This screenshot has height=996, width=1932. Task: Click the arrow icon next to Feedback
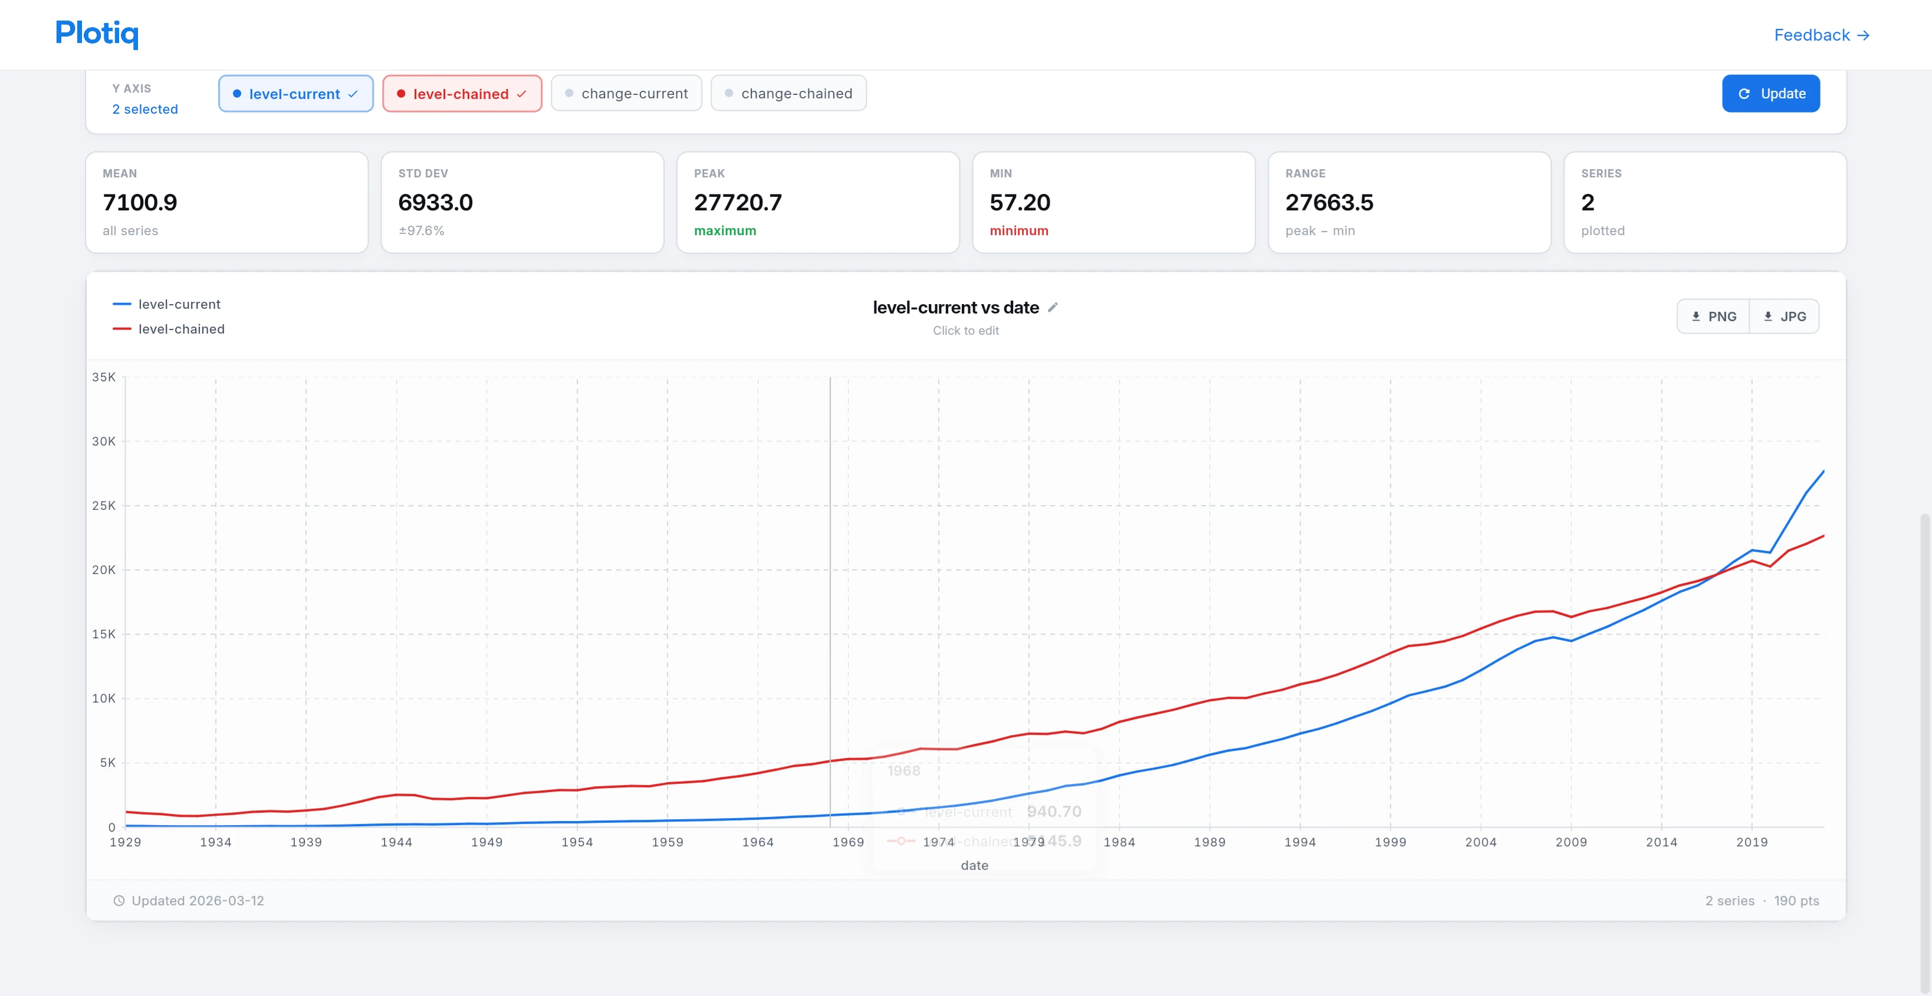pos(1863,35)
